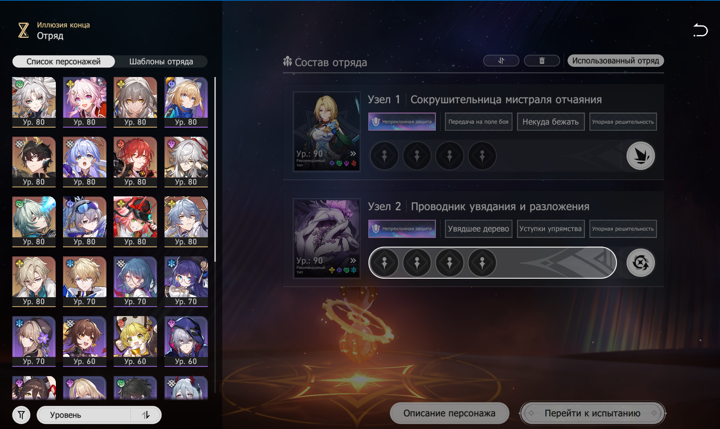The image size is (720, 429).
Task: Toggle sort order arrow next to Уровень
Action: point(146,415)
